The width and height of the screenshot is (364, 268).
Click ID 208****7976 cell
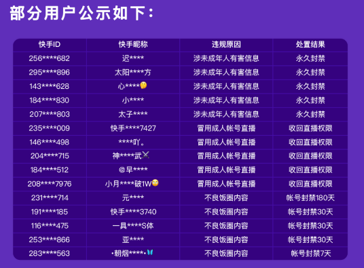click(50, 184)
